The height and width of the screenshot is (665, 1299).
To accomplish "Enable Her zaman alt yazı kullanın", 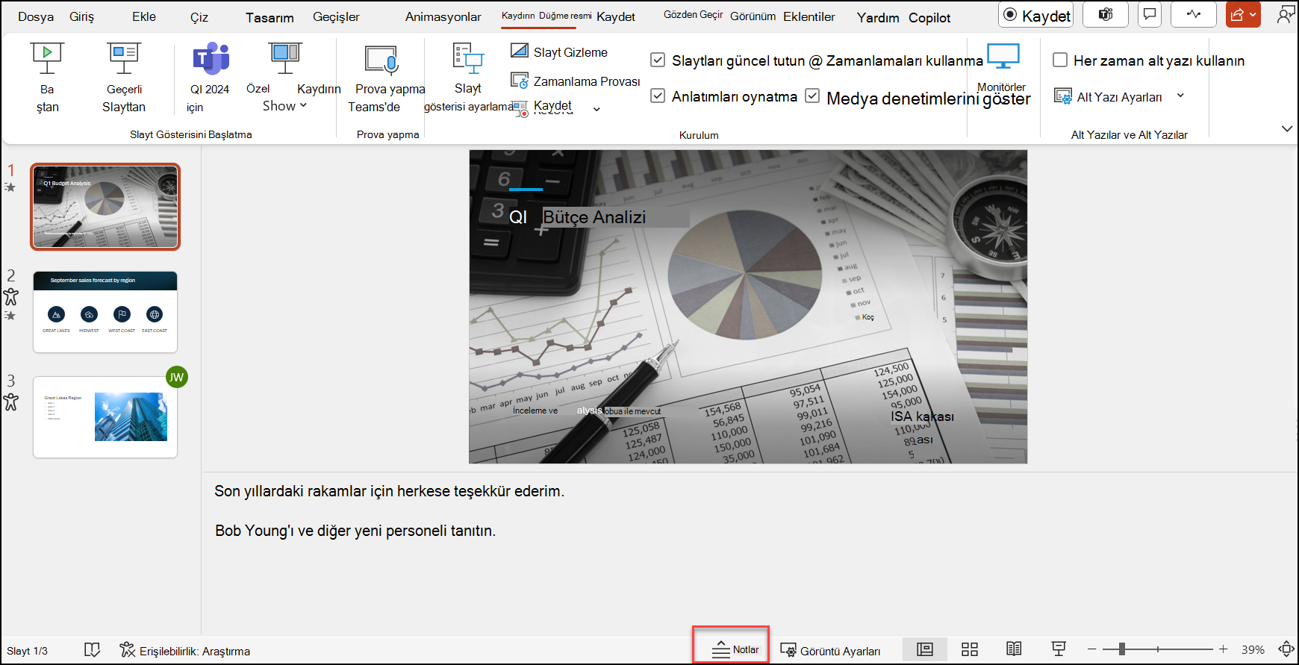I will coord(1060,60).
